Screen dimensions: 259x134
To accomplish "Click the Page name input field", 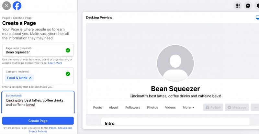I will click(x=38, y=50).
